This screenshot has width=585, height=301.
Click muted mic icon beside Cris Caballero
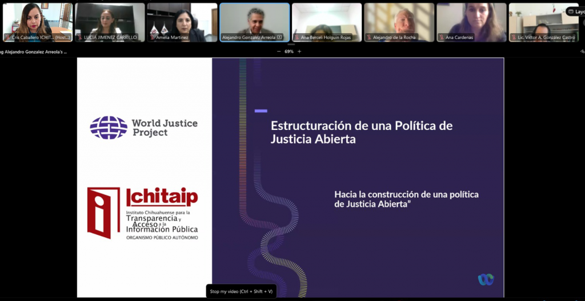click(7, 37)
